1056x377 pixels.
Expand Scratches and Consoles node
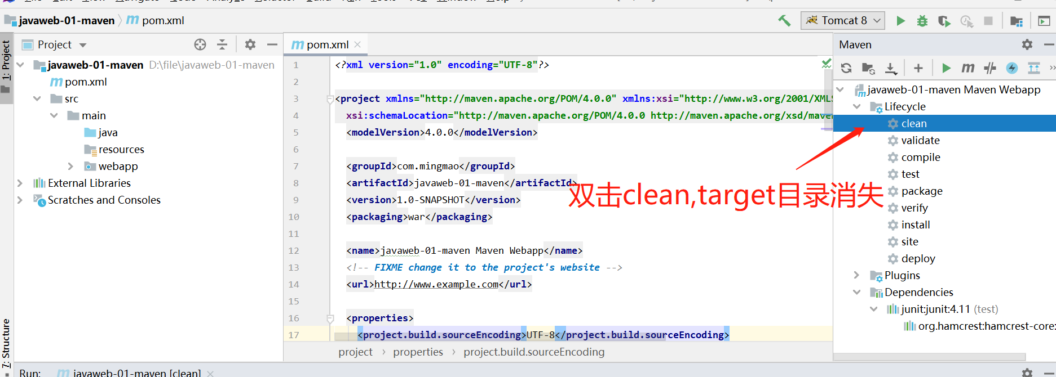(x=20, y=200)
